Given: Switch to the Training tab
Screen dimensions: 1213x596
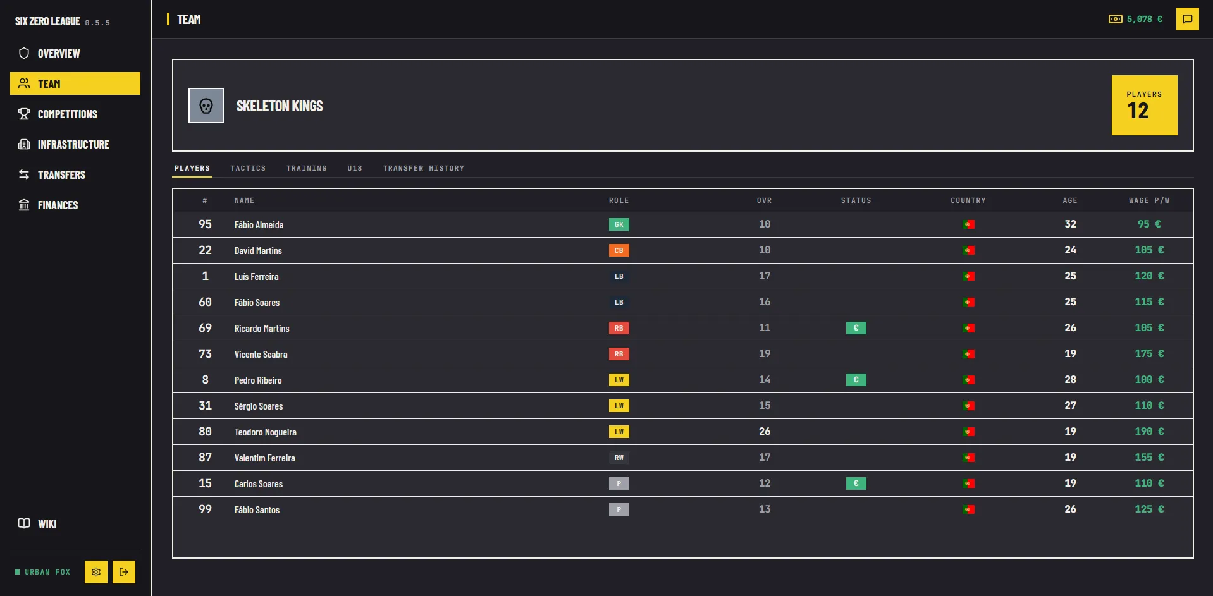Looking at the screenshot, I should [307, 168].
